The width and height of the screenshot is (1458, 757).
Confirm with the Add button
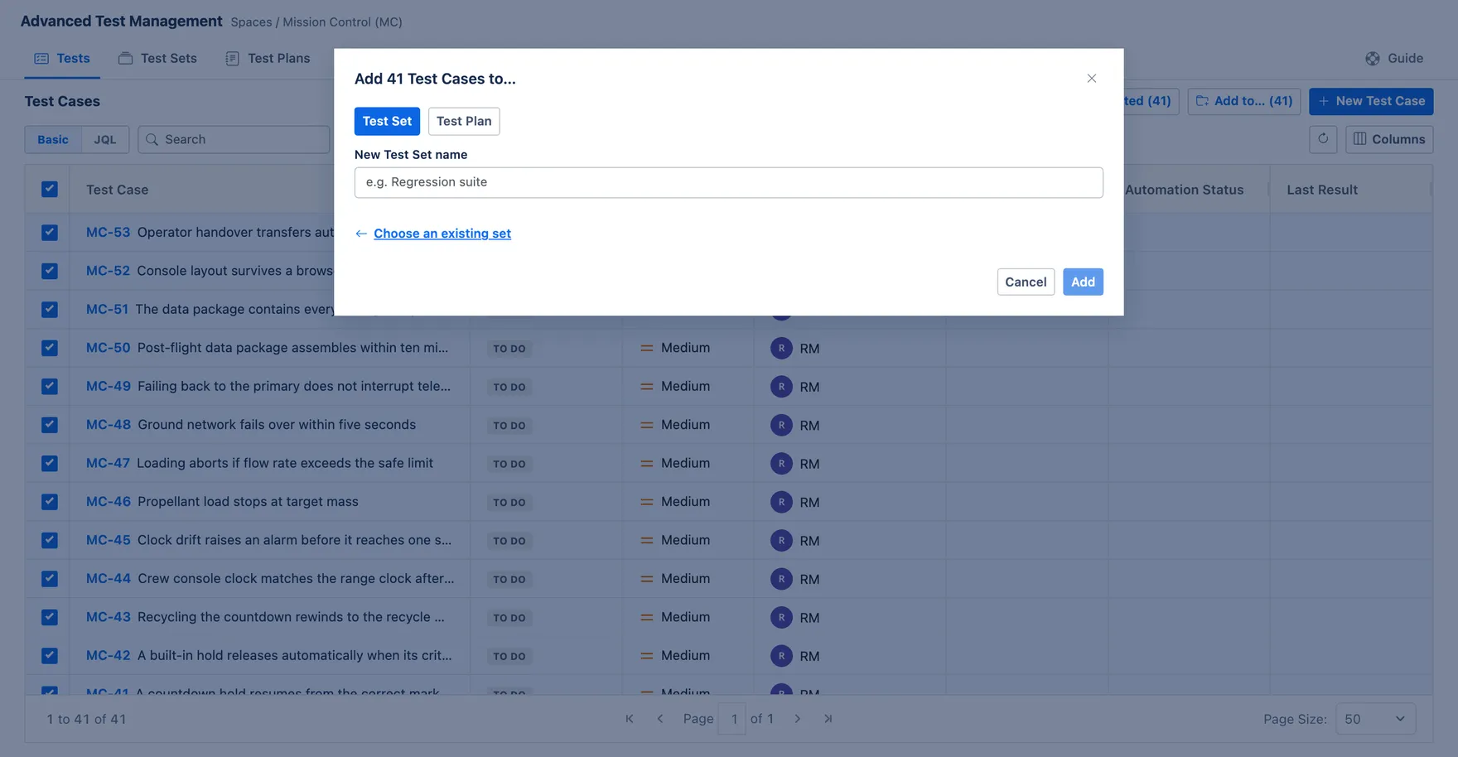[x=1083, y=282]
